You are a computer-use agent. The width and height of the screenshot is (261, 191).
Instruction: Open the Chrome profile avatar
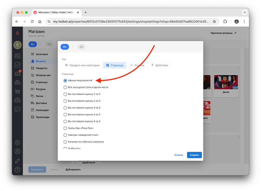click(x=237, y=22)
